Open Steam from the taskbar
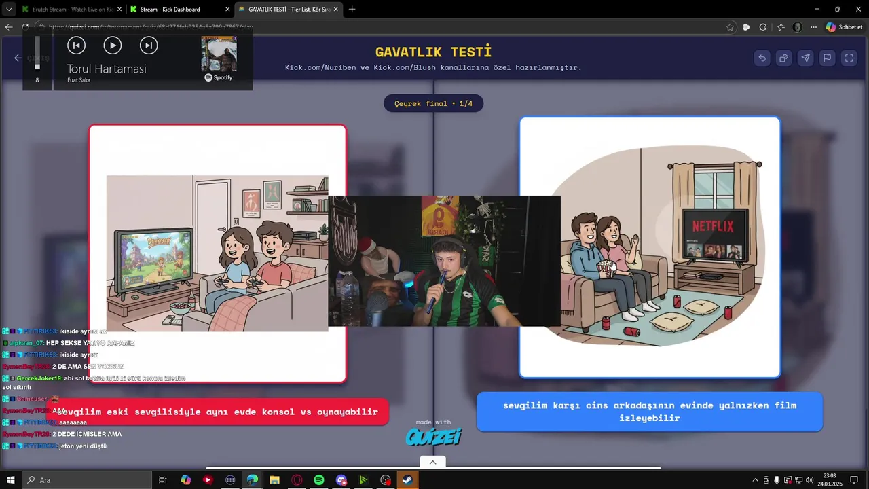Viewport: 869px width, 489px height. click(407, 480)
